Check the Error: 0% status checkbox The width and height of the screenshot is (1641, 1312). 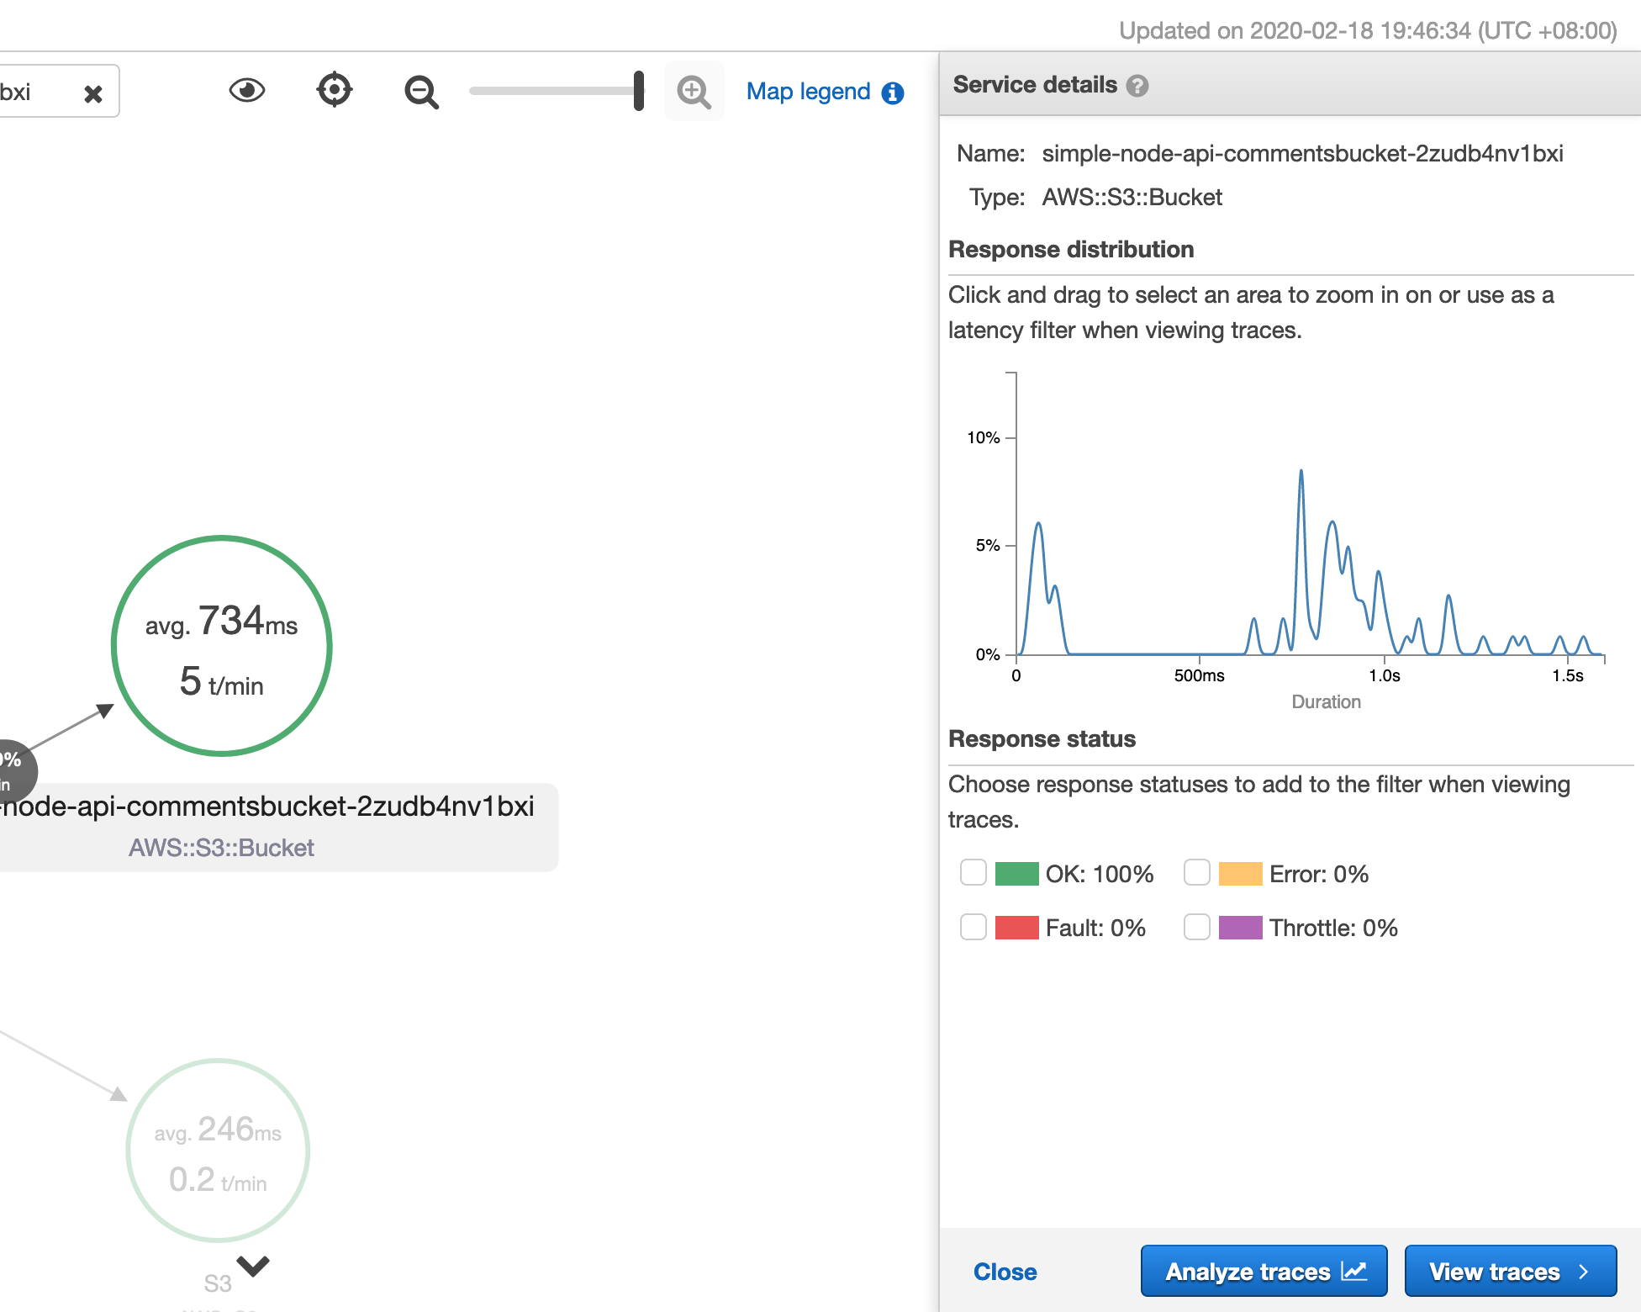click(x=1197, y=873)
